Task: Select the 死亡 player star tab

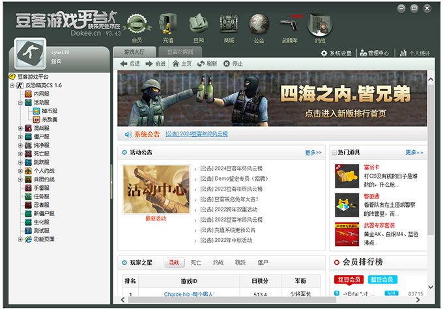Action: [196, 262]
